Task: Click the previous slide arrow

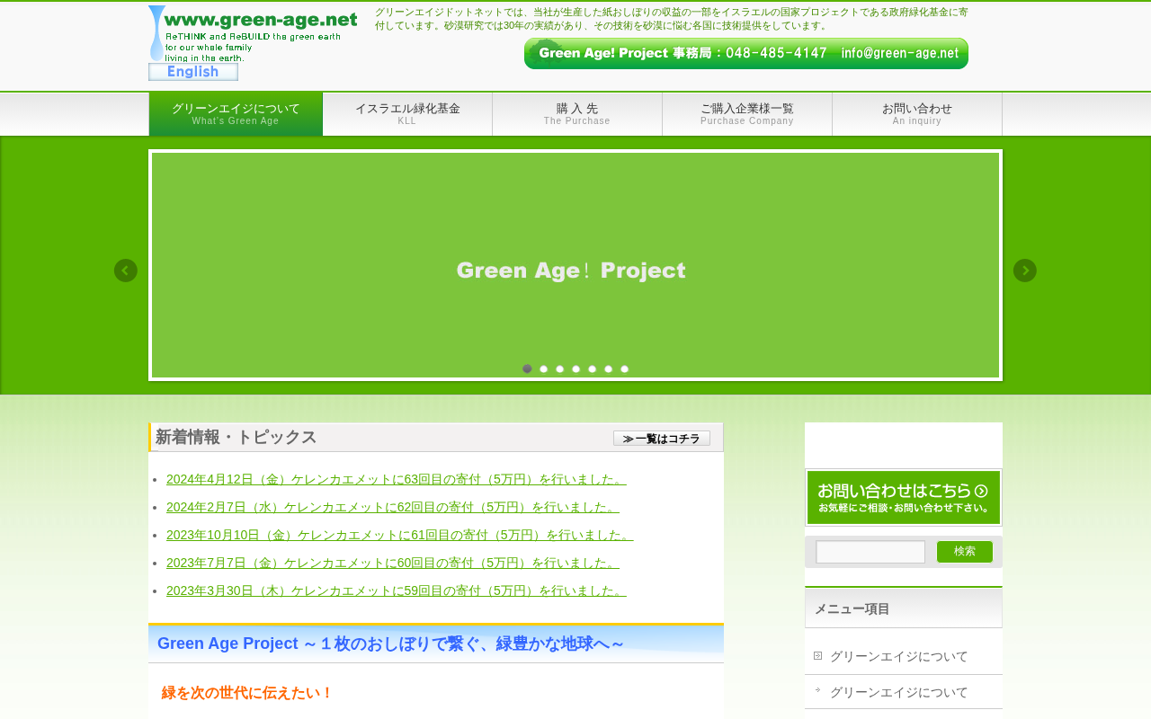Action: click(x=126, y=271)
